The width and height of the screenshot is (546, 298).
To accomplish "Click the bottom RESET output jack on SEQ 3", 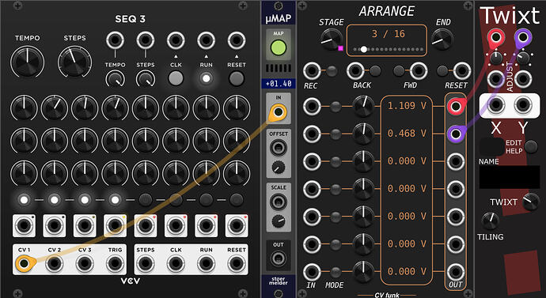I will [237, 263].
